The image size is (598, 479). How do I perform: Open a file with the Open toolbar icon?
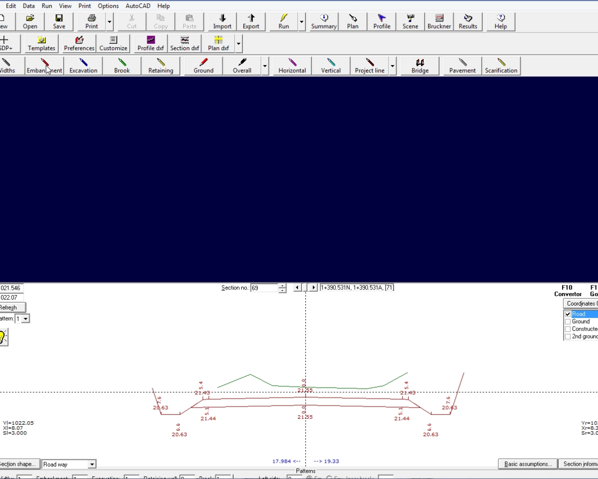[x=30, y=22]
